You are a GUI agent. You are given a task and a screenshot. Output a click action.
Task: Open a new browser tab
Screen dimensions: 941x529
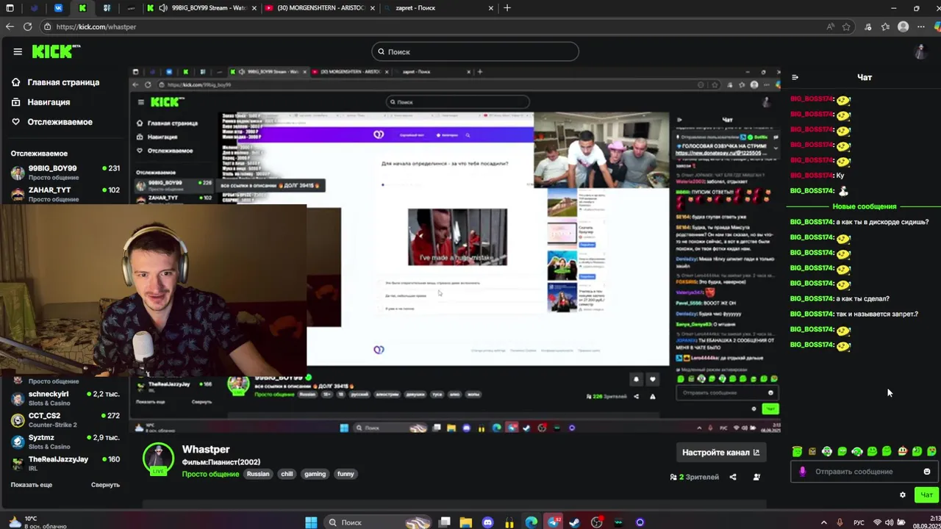[507, 8]
